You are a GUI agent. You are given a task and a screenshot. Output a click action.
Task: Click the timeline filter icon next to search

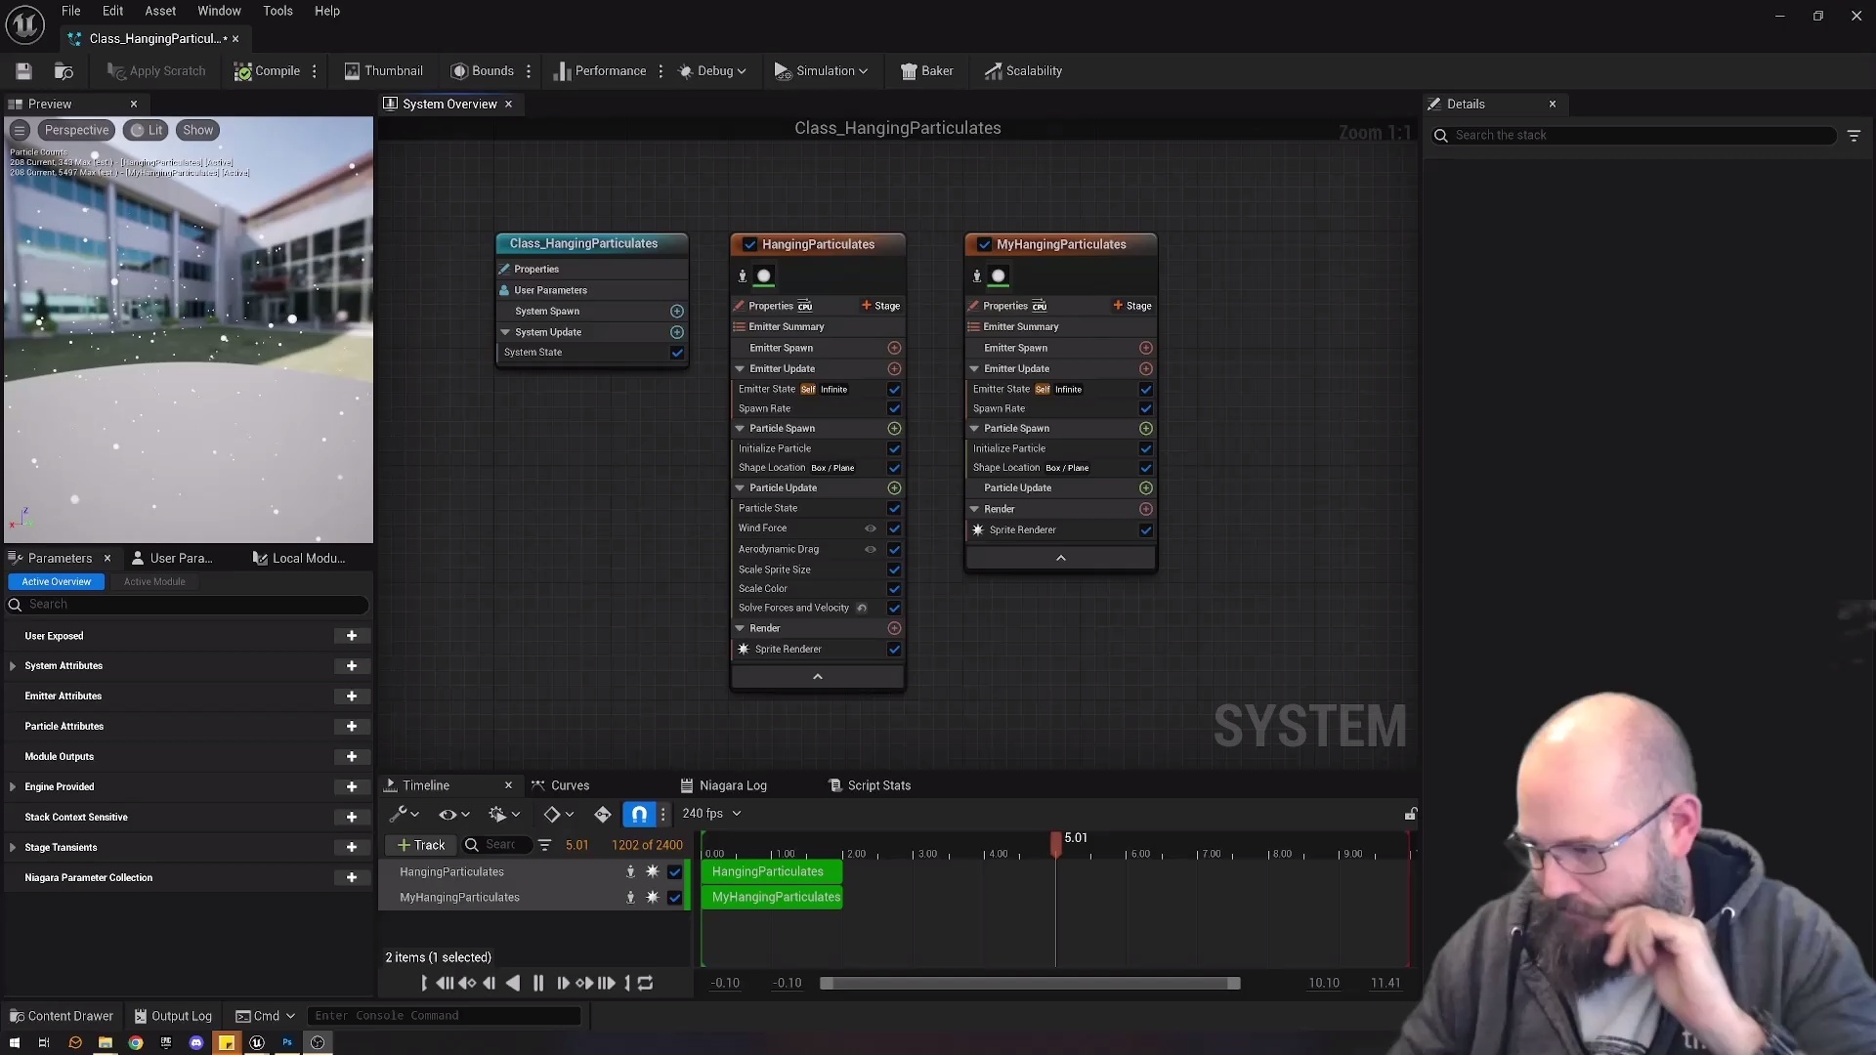tap(544, 845)
